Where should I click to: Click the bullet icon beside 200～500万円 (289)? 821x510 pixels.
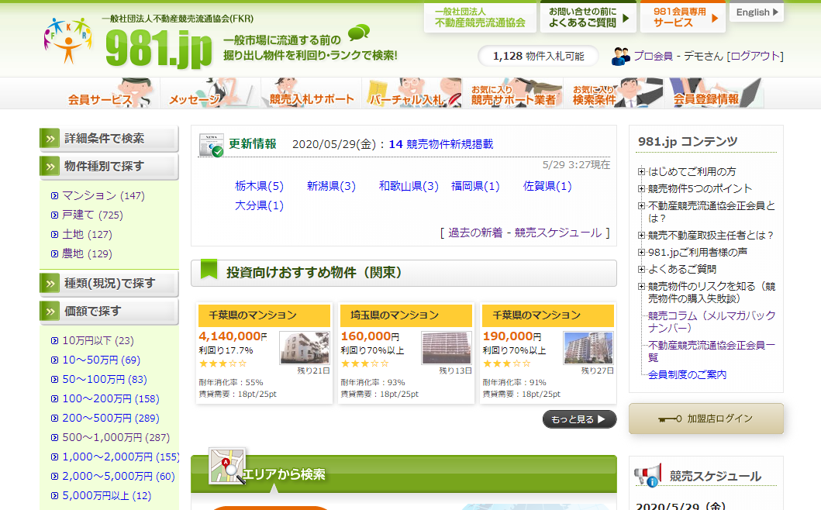tap(54, 419)
